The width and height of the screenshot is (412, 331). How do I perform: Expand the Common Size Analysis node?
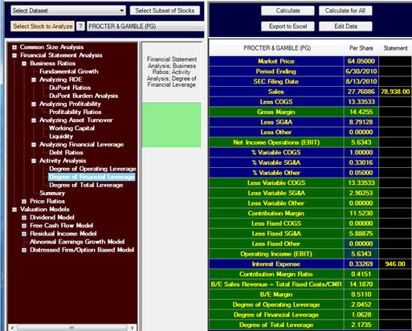(14, 47)
